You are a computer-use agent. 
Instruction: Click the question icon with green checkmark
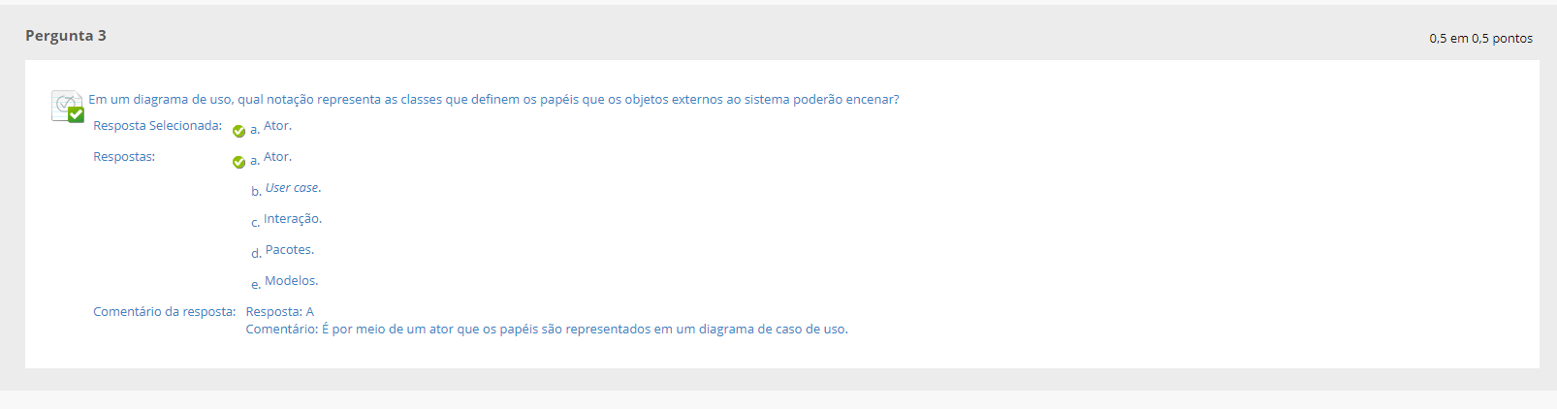[67, 106]
